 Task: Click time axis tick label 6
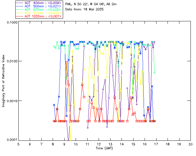tap(30, 144)
